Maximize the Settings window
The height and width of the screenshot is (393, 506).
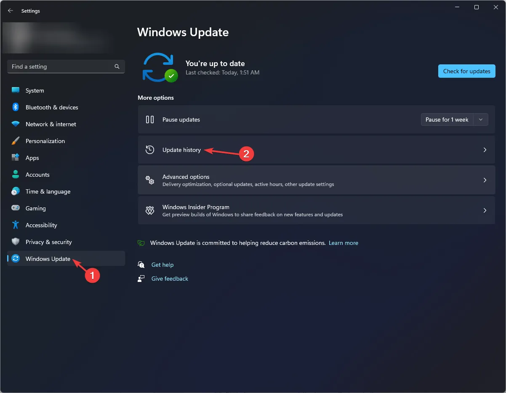tap(477, 7)
